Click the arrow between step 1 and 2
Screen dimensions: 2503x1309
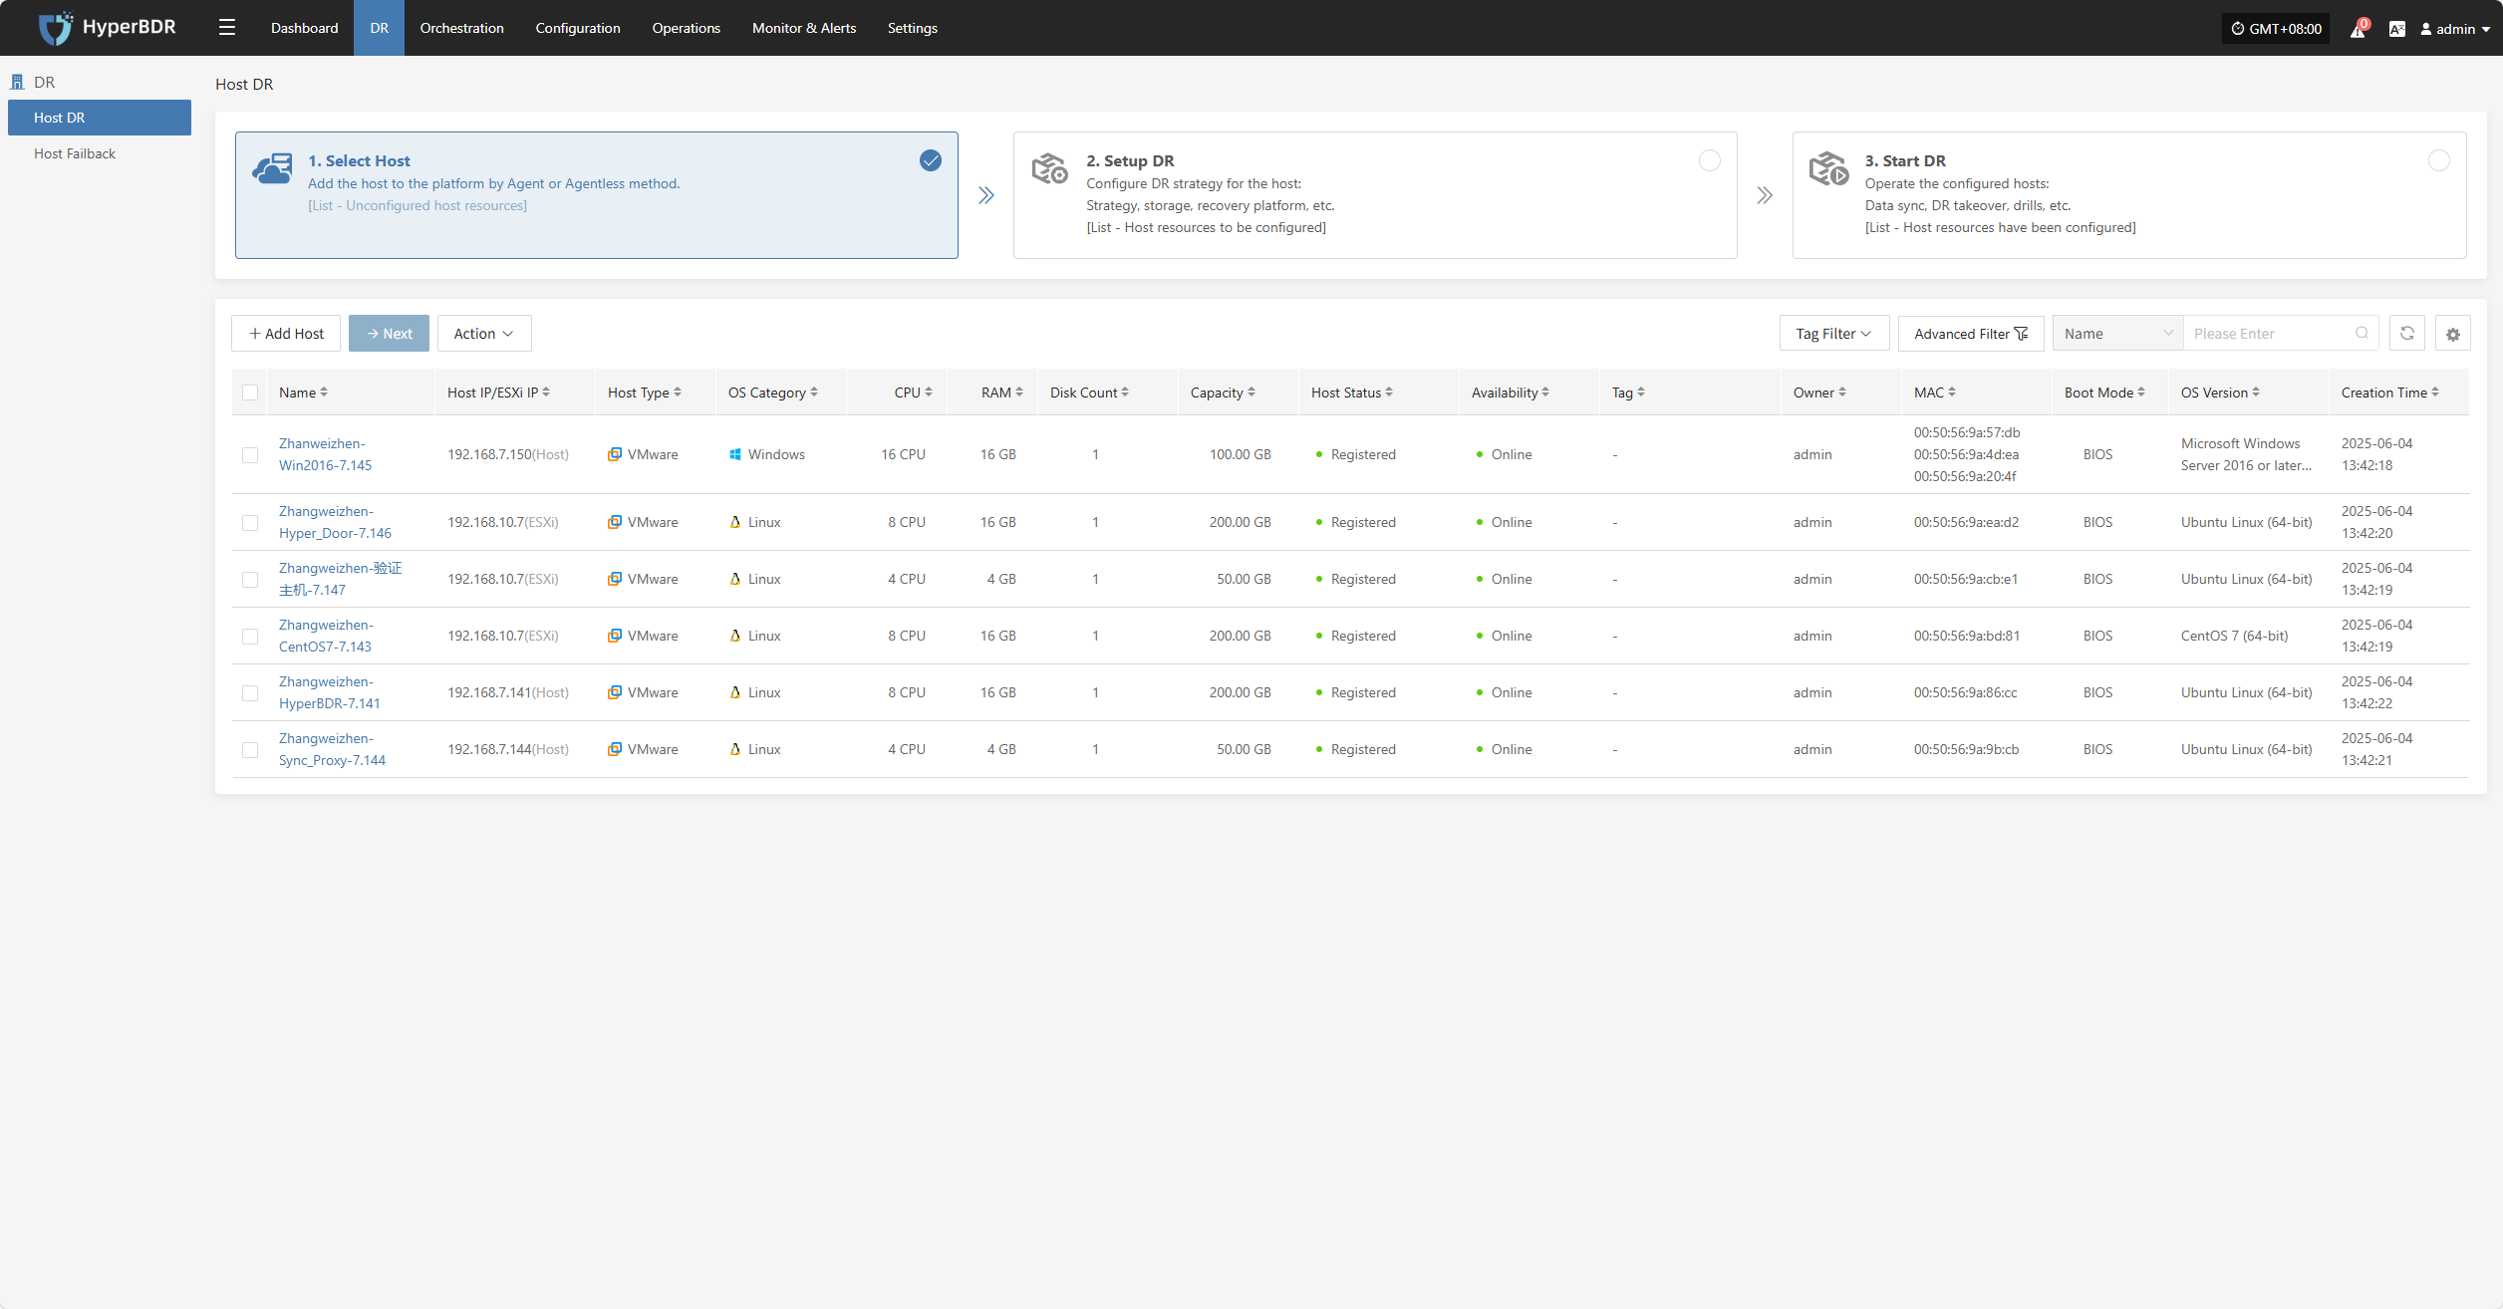986,195
